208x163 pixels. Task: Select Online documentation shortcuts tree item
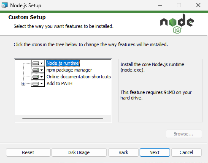click(x=78, y=77)
